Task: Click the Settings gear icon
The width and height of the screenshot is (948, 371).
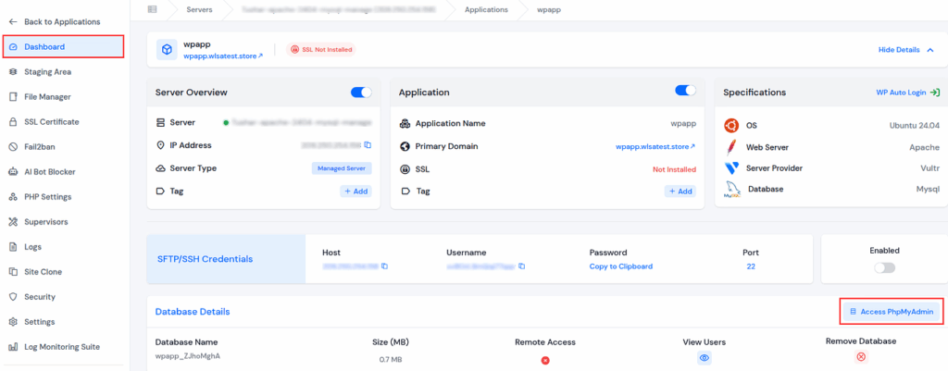Action: tap(13, 321)
